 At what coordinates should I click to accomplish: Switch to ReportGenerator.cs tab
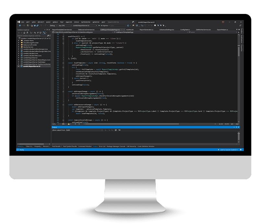tap(146, 30)
